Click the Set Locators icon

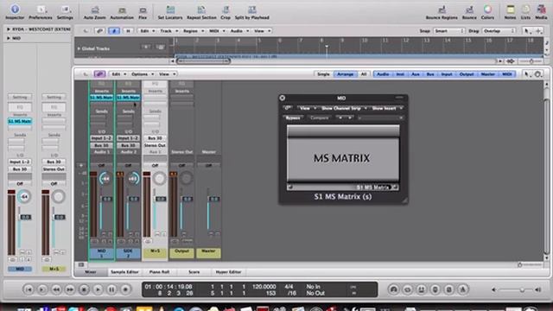170,12
